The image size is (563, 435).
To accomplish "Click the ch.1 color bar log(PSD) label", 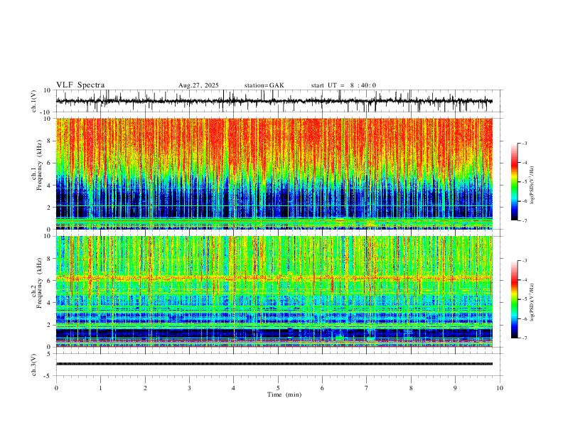I will [532, 186].
